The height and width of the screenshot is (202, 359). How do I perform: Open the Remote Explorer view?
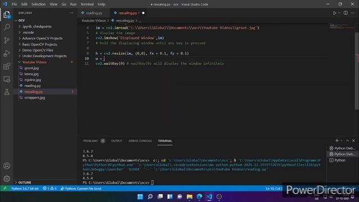pos(7,79)
